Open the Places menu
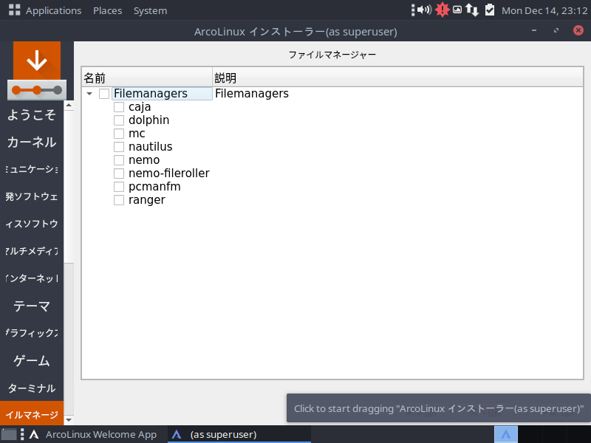Screen dimensions: 591x443 point(107,10)
